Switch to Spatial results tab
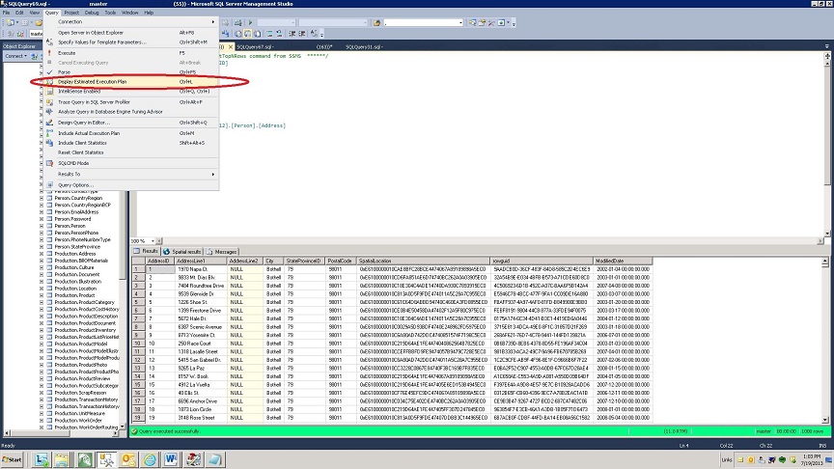Screen dimensions: 834x469 tap(181, 252)
